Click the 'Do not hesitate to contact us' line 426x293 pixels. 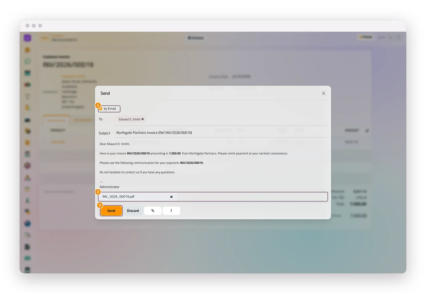137,172
